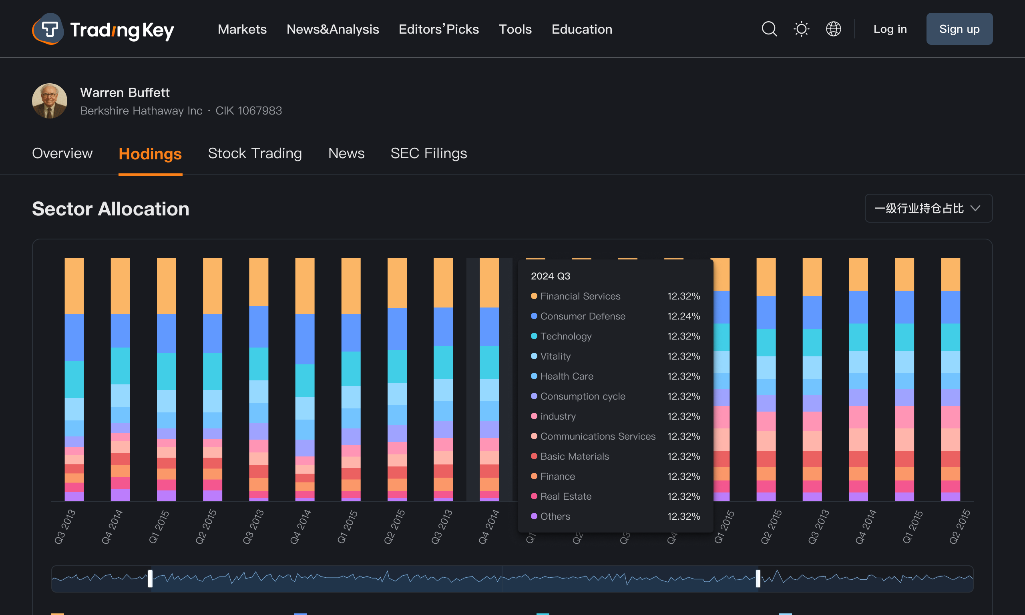Click Technology cyan dot in tooltip

pyautogui.click(x=534, y=336)
